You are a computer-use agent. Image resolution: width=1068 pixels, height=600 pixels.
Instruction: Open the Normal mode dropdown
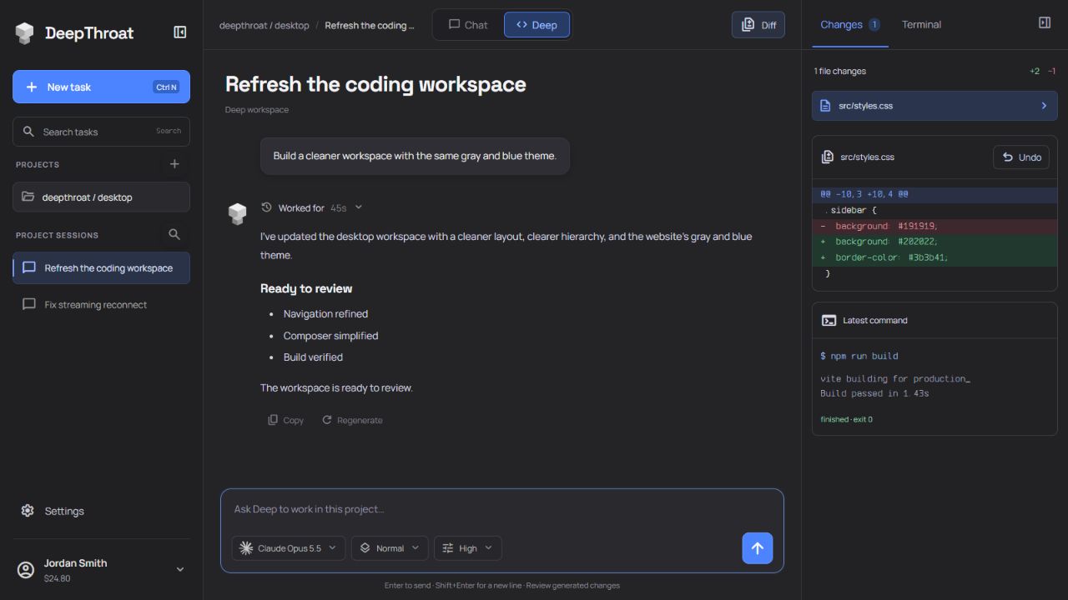[x=390, y=548]
